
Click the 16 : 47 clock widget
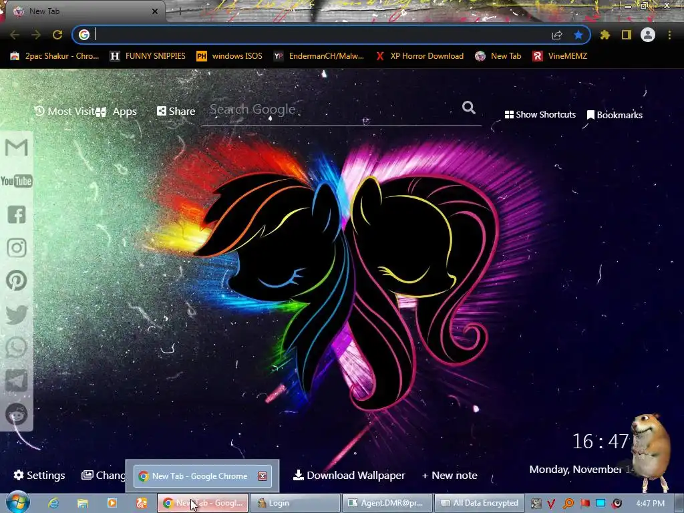click(601, 442)
